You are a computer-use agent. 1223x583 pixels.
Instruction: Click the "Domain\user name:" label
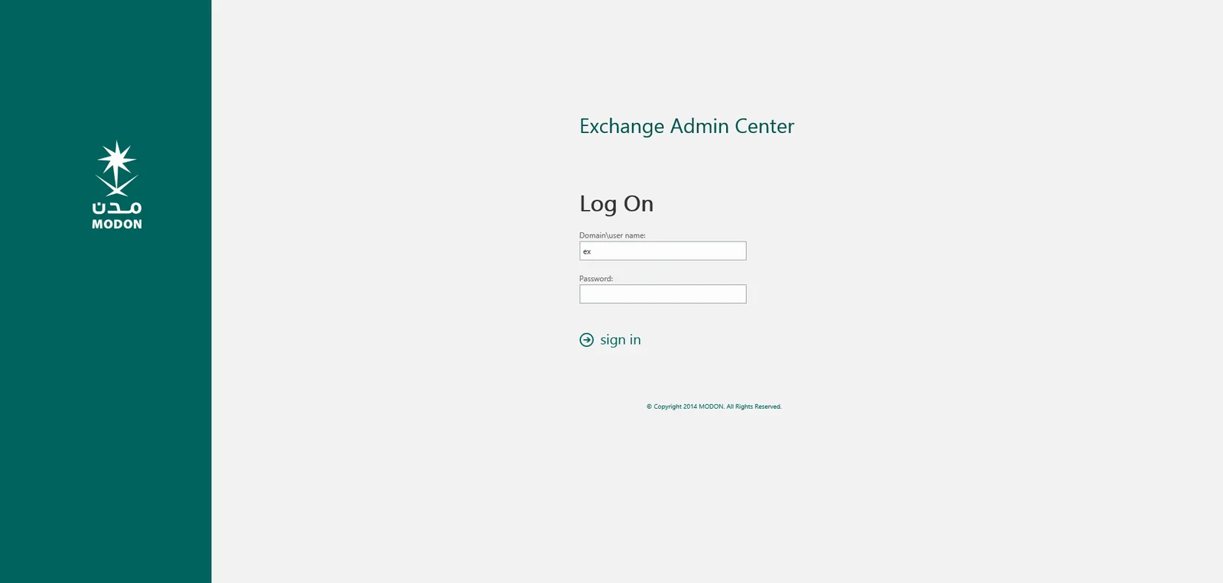(x=612, y=235)
